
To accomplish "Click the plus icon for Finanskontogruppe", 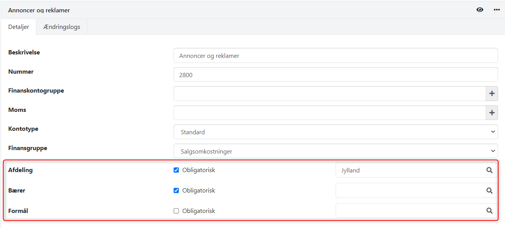I will coord(491,93).
